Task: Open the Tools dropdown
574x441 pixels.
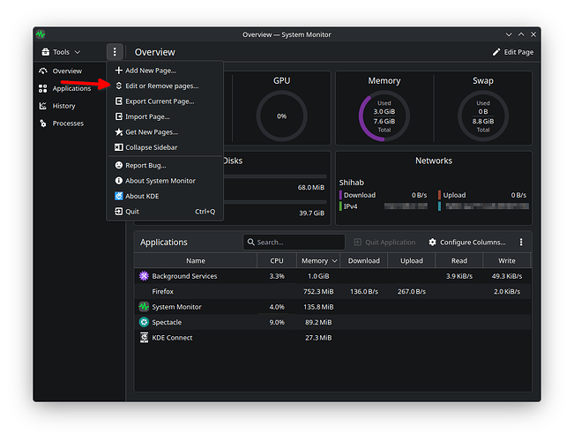Action: pos(61,52)
